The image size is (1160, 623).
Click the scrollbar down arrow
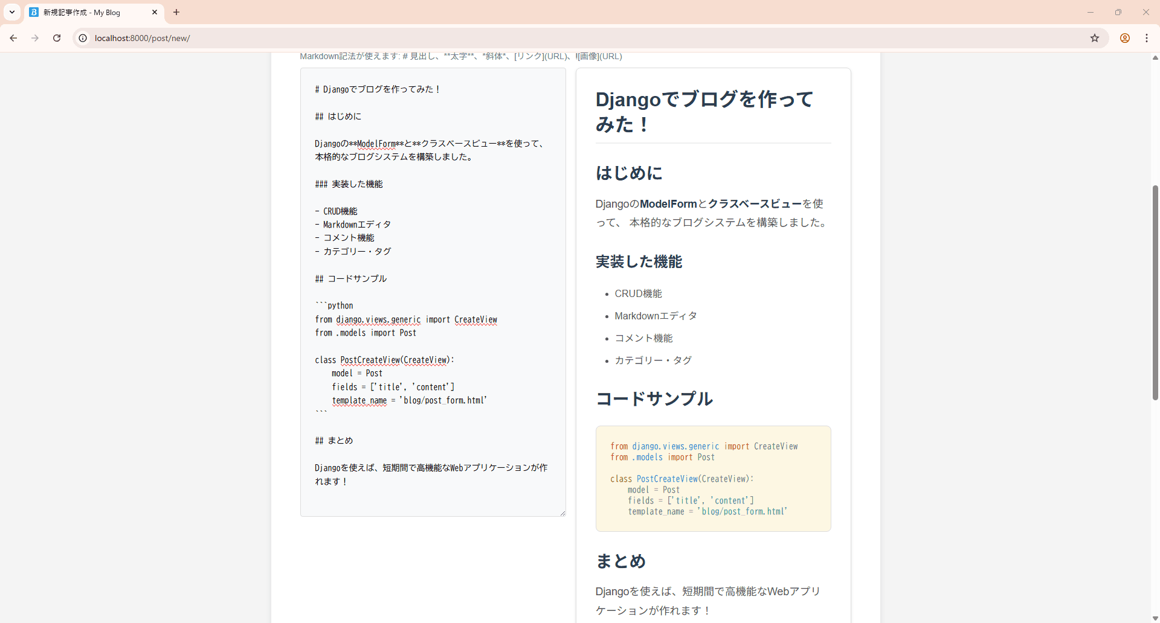click(1155, 618)
